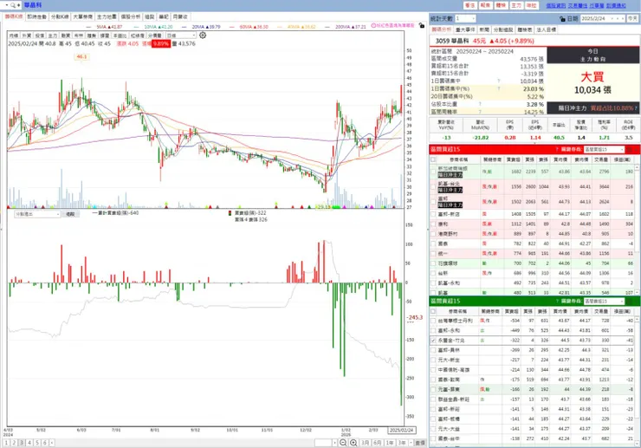Click the 1年 range button
The height and width of the screenshot is (448, 641).
[390, 443]
